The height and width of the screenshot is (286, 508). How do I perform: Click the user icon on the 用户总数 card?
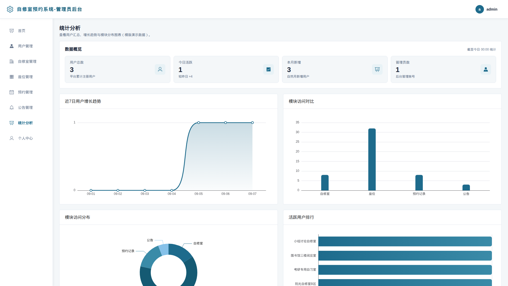click(160, 69)
